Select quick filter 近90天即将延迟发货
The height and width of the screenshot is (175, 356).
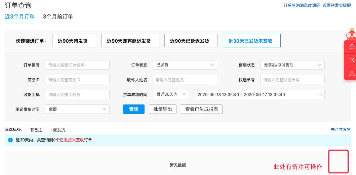[130, 41]
